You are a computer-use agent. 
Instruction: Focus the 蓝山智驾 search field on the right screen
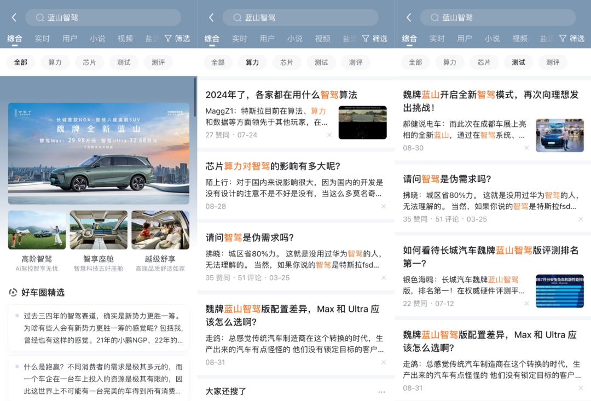point(497,18)
